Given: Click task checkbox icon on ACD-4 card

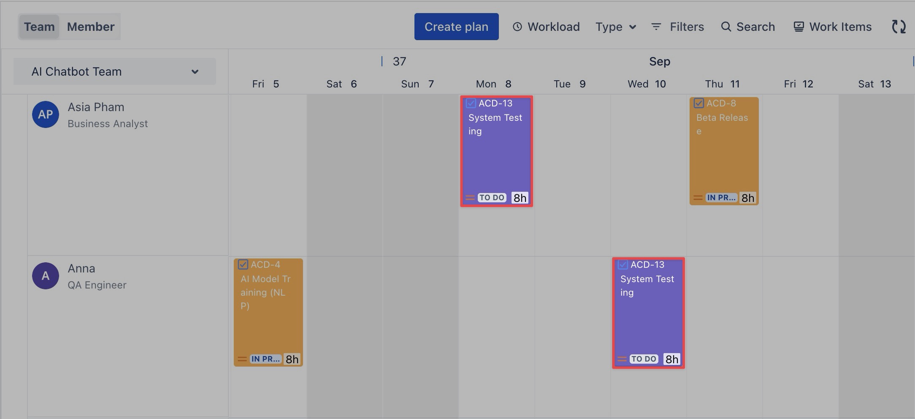Looking at the screenshot, I should coord(243,264).
